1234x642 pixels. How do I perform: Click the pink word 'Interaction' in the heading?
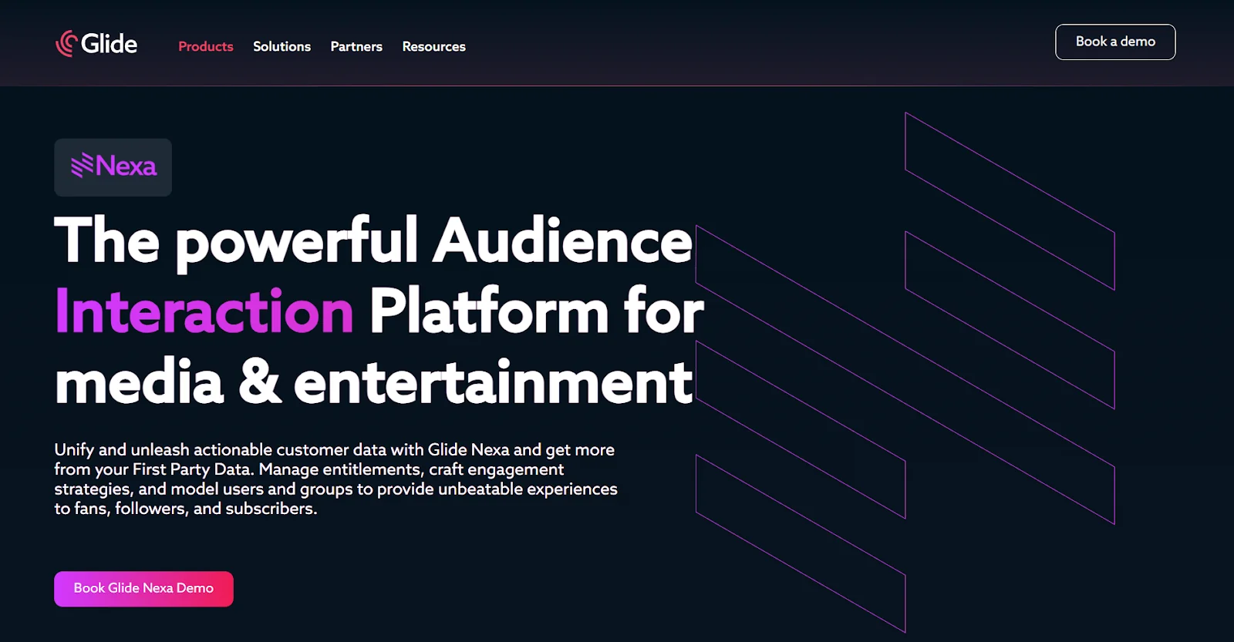pos(204,311)
